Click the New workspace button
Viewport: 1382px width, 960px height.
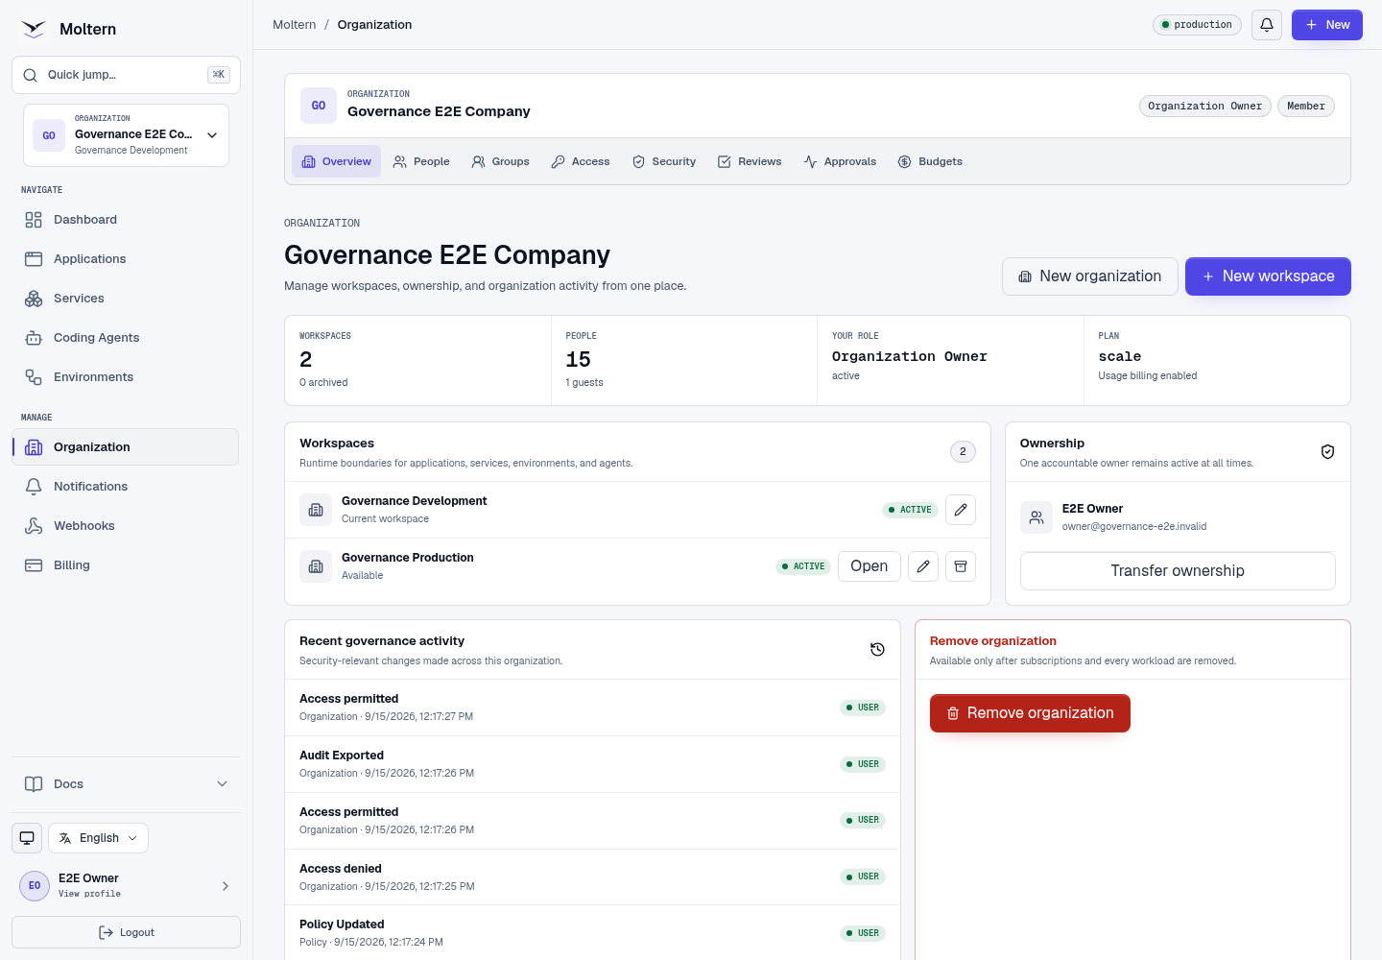[1268, 276]
